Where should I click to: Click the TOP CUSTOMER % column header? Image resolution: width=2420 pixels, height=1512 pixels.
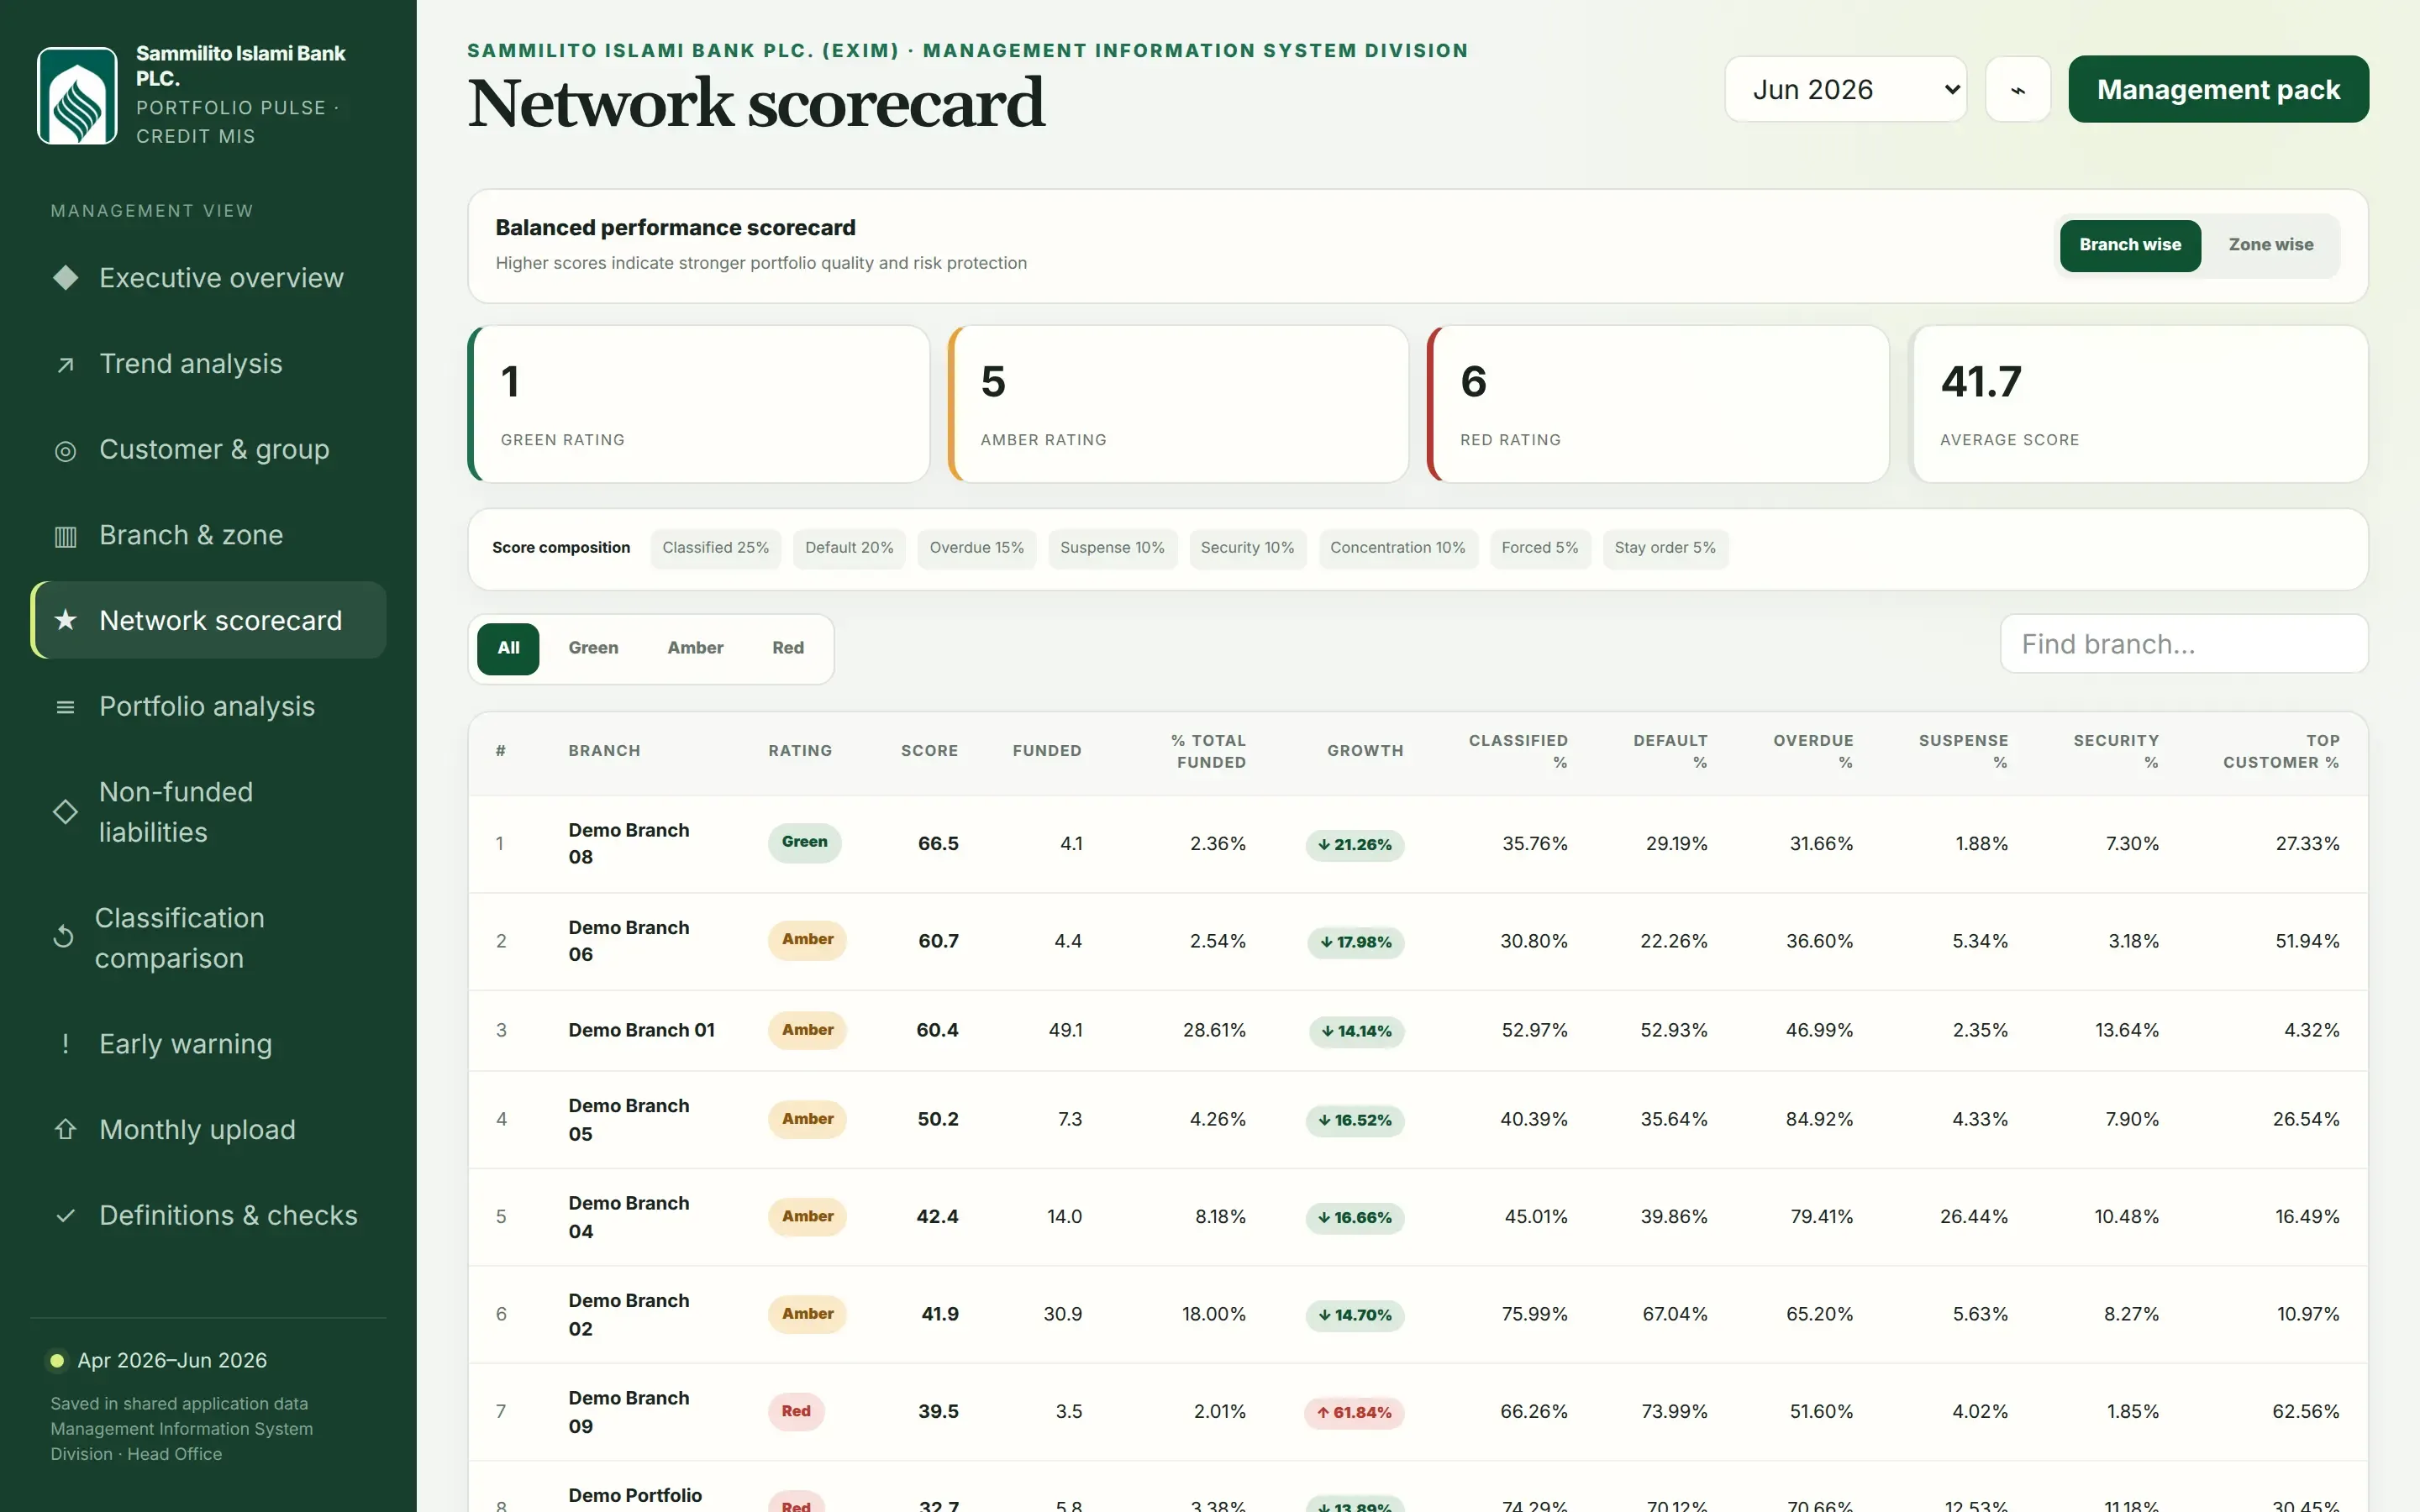pos(2281,752)
